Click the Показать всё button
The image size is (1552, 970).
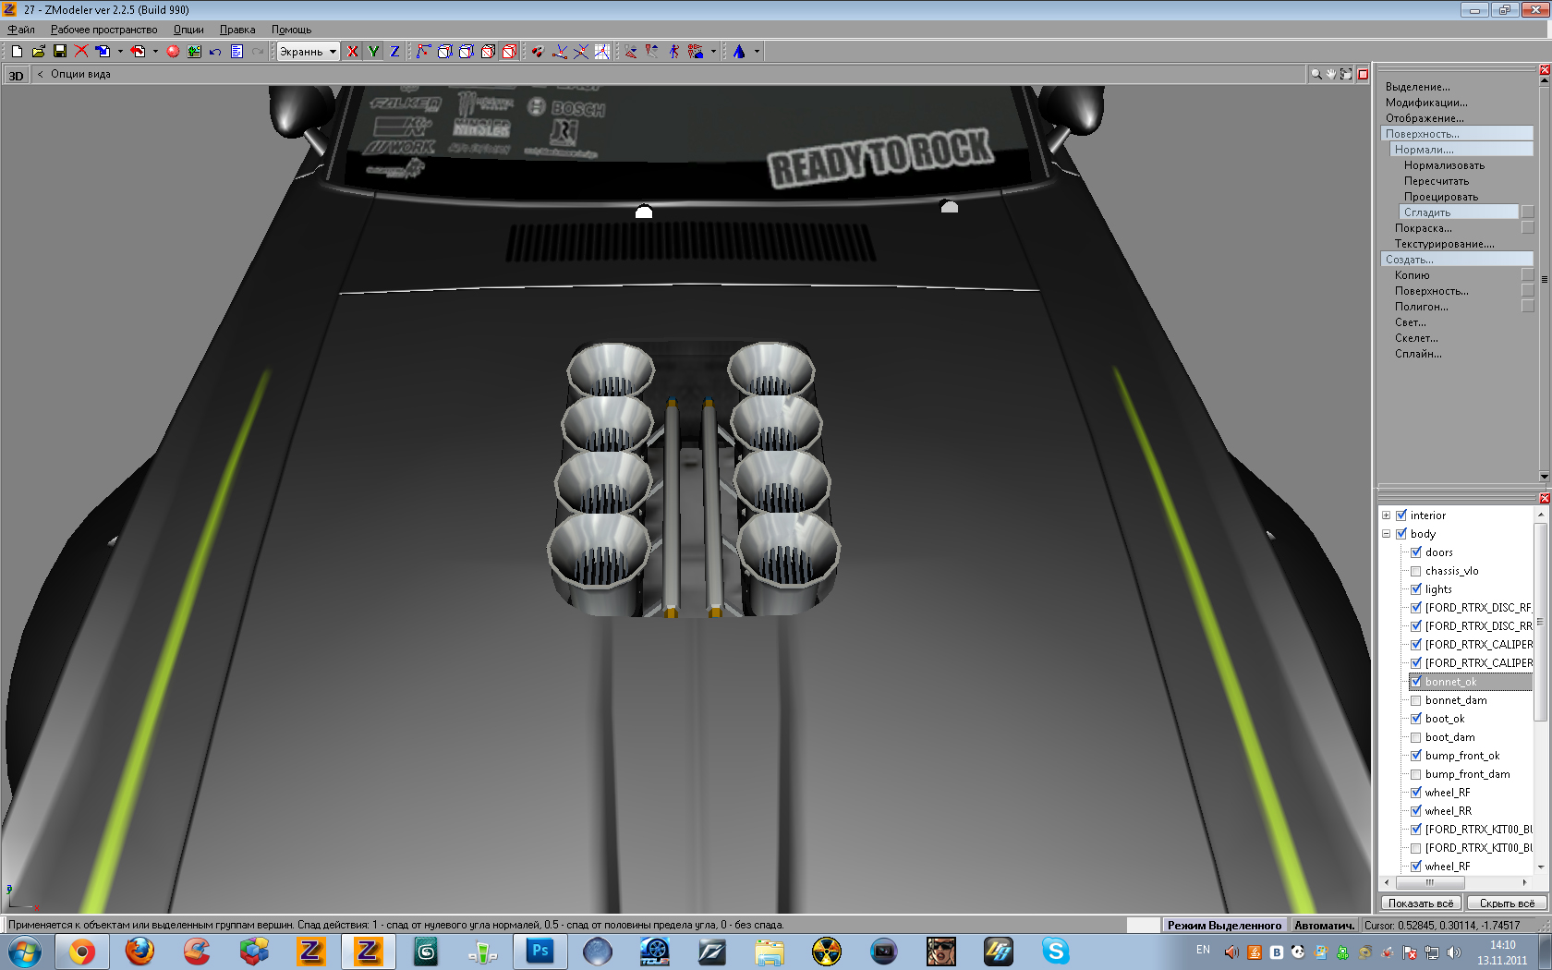pyautogui.click(x=1420, y=903)
